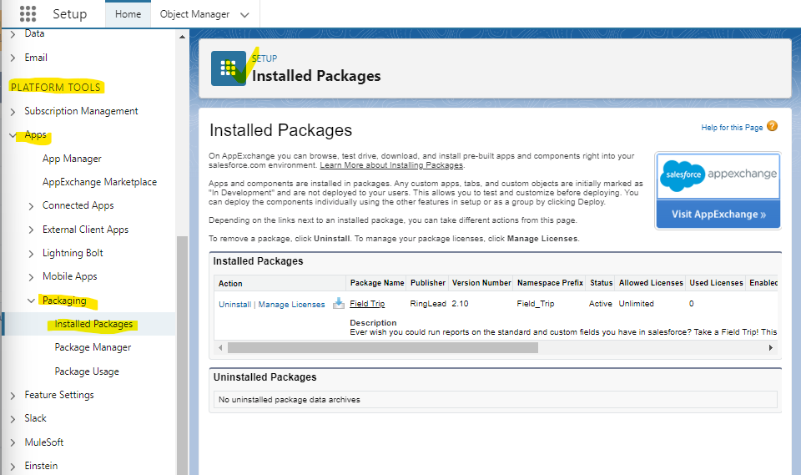The height and width of the screenshot is (475, 801).
Task: Click the table scroll right arrow
Action: click(770, 347)
